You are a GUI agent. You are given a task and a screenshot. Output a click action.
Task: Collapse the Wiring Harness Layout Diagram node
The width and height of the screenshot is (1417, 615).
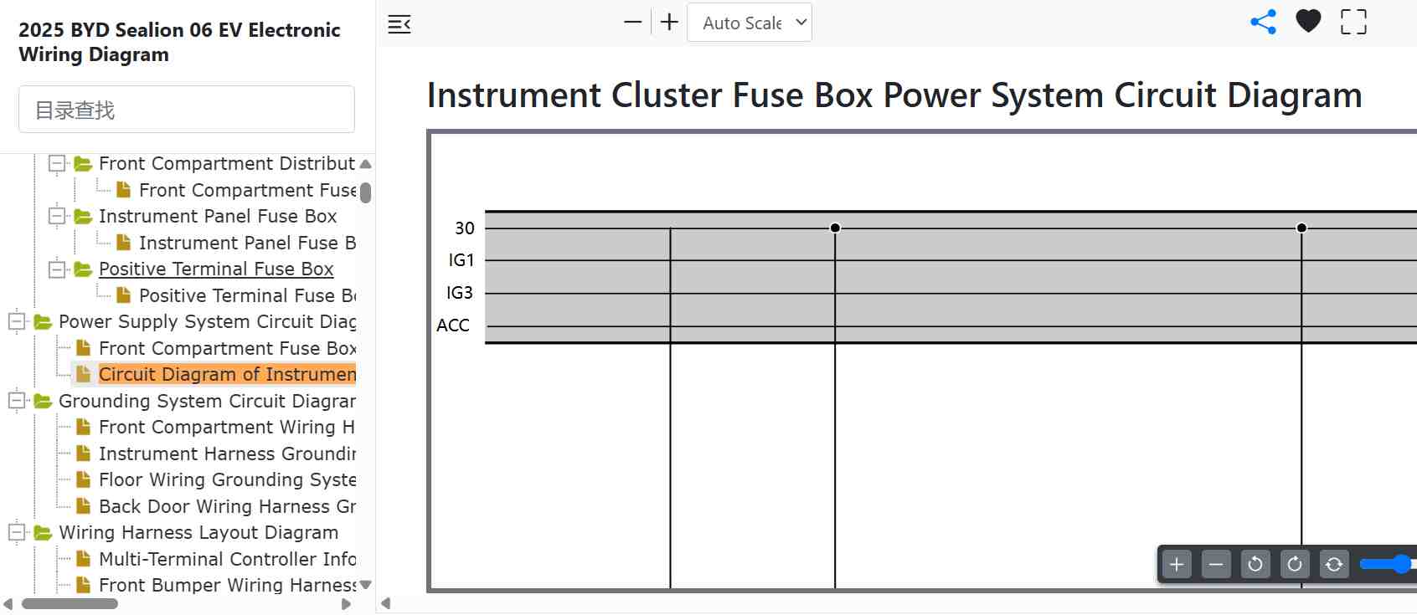(17, 532)
